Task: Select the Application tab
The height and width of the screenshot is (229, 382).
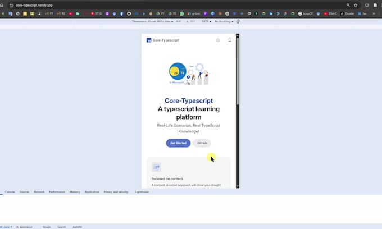Action: tap(92, 192)
